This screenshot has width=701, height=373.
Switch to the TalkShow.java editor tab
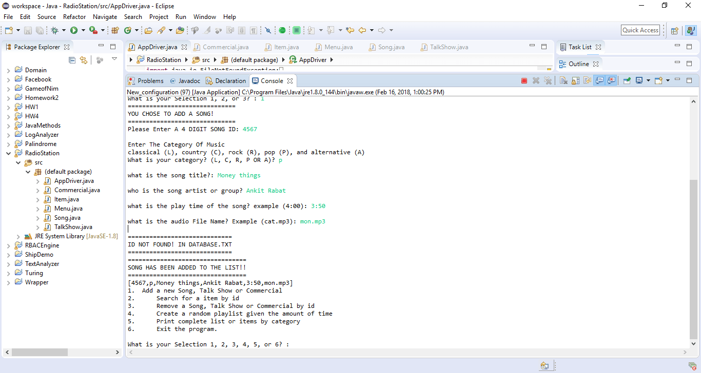444,47
